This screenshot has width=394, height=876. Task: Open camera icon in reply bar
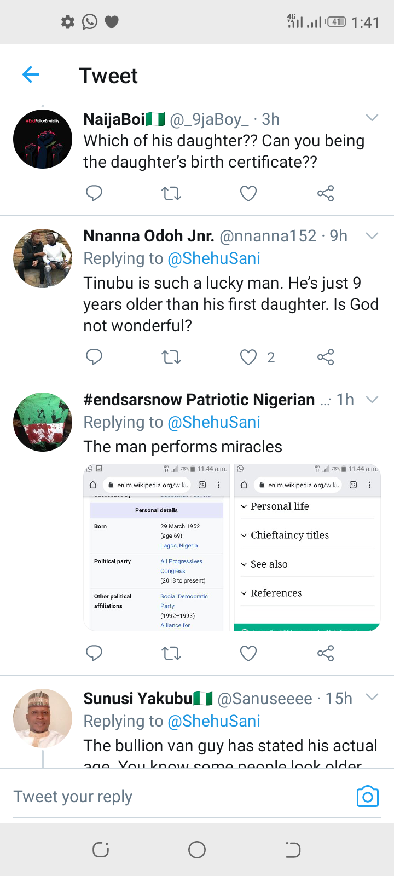pyautogui.click(x=367, y=797)
